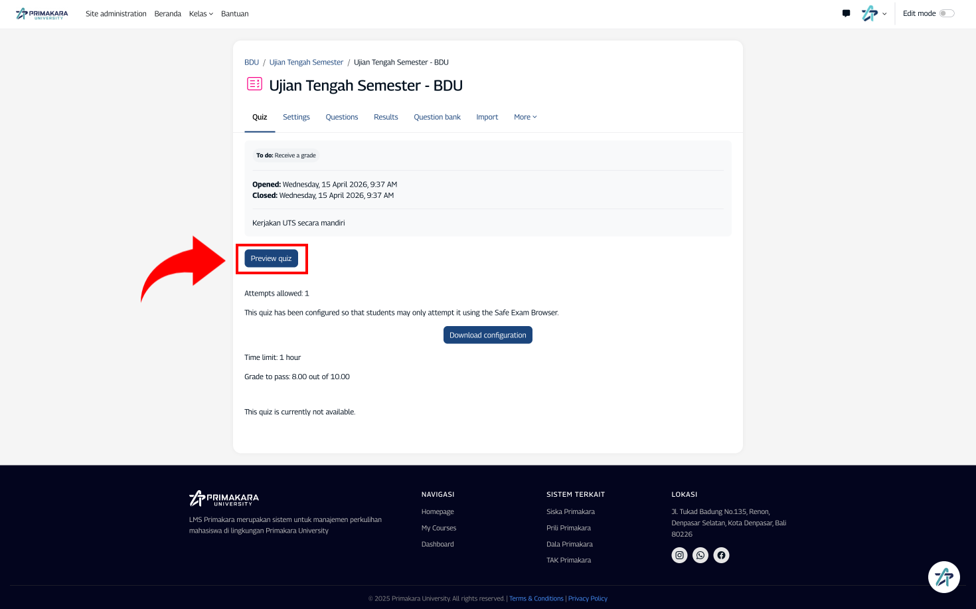Screen dimensions: 976x609
Task: Open the Terms & Conditions link
Action: [x=536, y=598]
